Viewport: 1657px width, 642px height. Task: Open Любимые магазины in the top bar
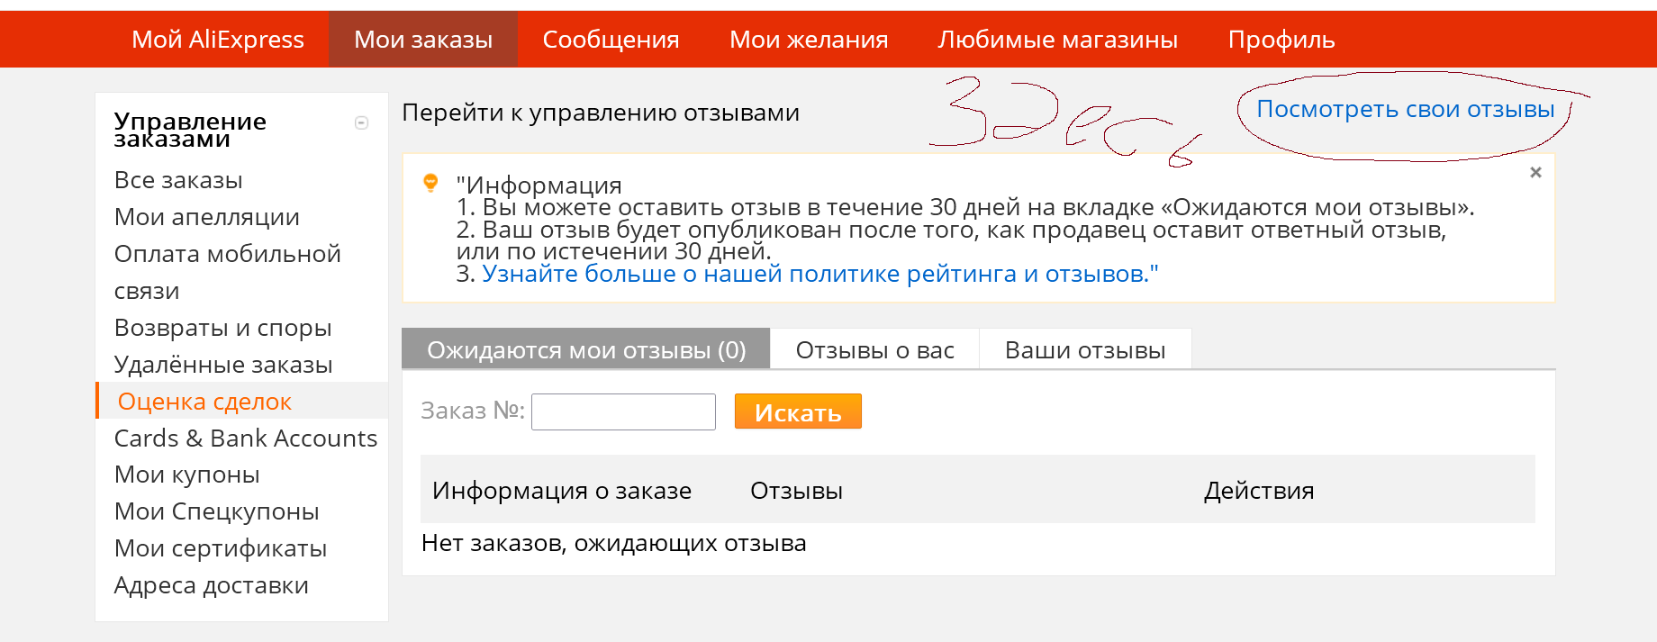(1058, 40)
